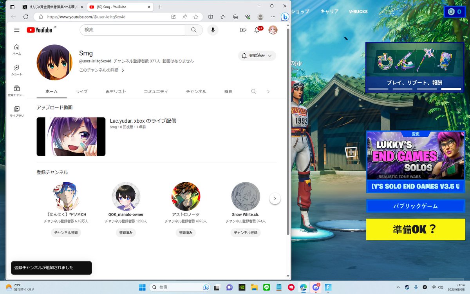
Task: Open the 登録済み subscription dropdown for Smg
Action: pyautogui.click(x=257, y=56)
